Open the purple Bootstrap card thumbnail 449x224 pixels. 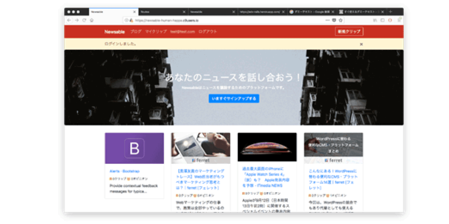pos(134,148)
